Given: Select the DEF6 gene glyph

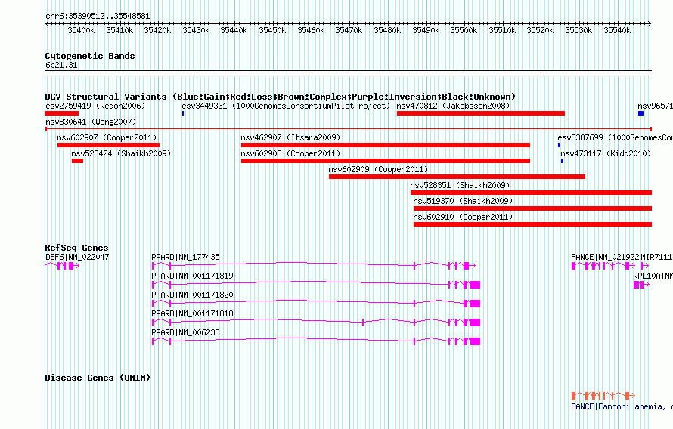Looking at the screenshot, I should pyautogui.click(x=62, y=266).
